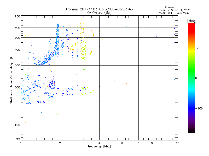Image resolution: width=209 pixels, height=156 pixels.
Task: Click the 0 color bar tick label
Action: [196, 78]
